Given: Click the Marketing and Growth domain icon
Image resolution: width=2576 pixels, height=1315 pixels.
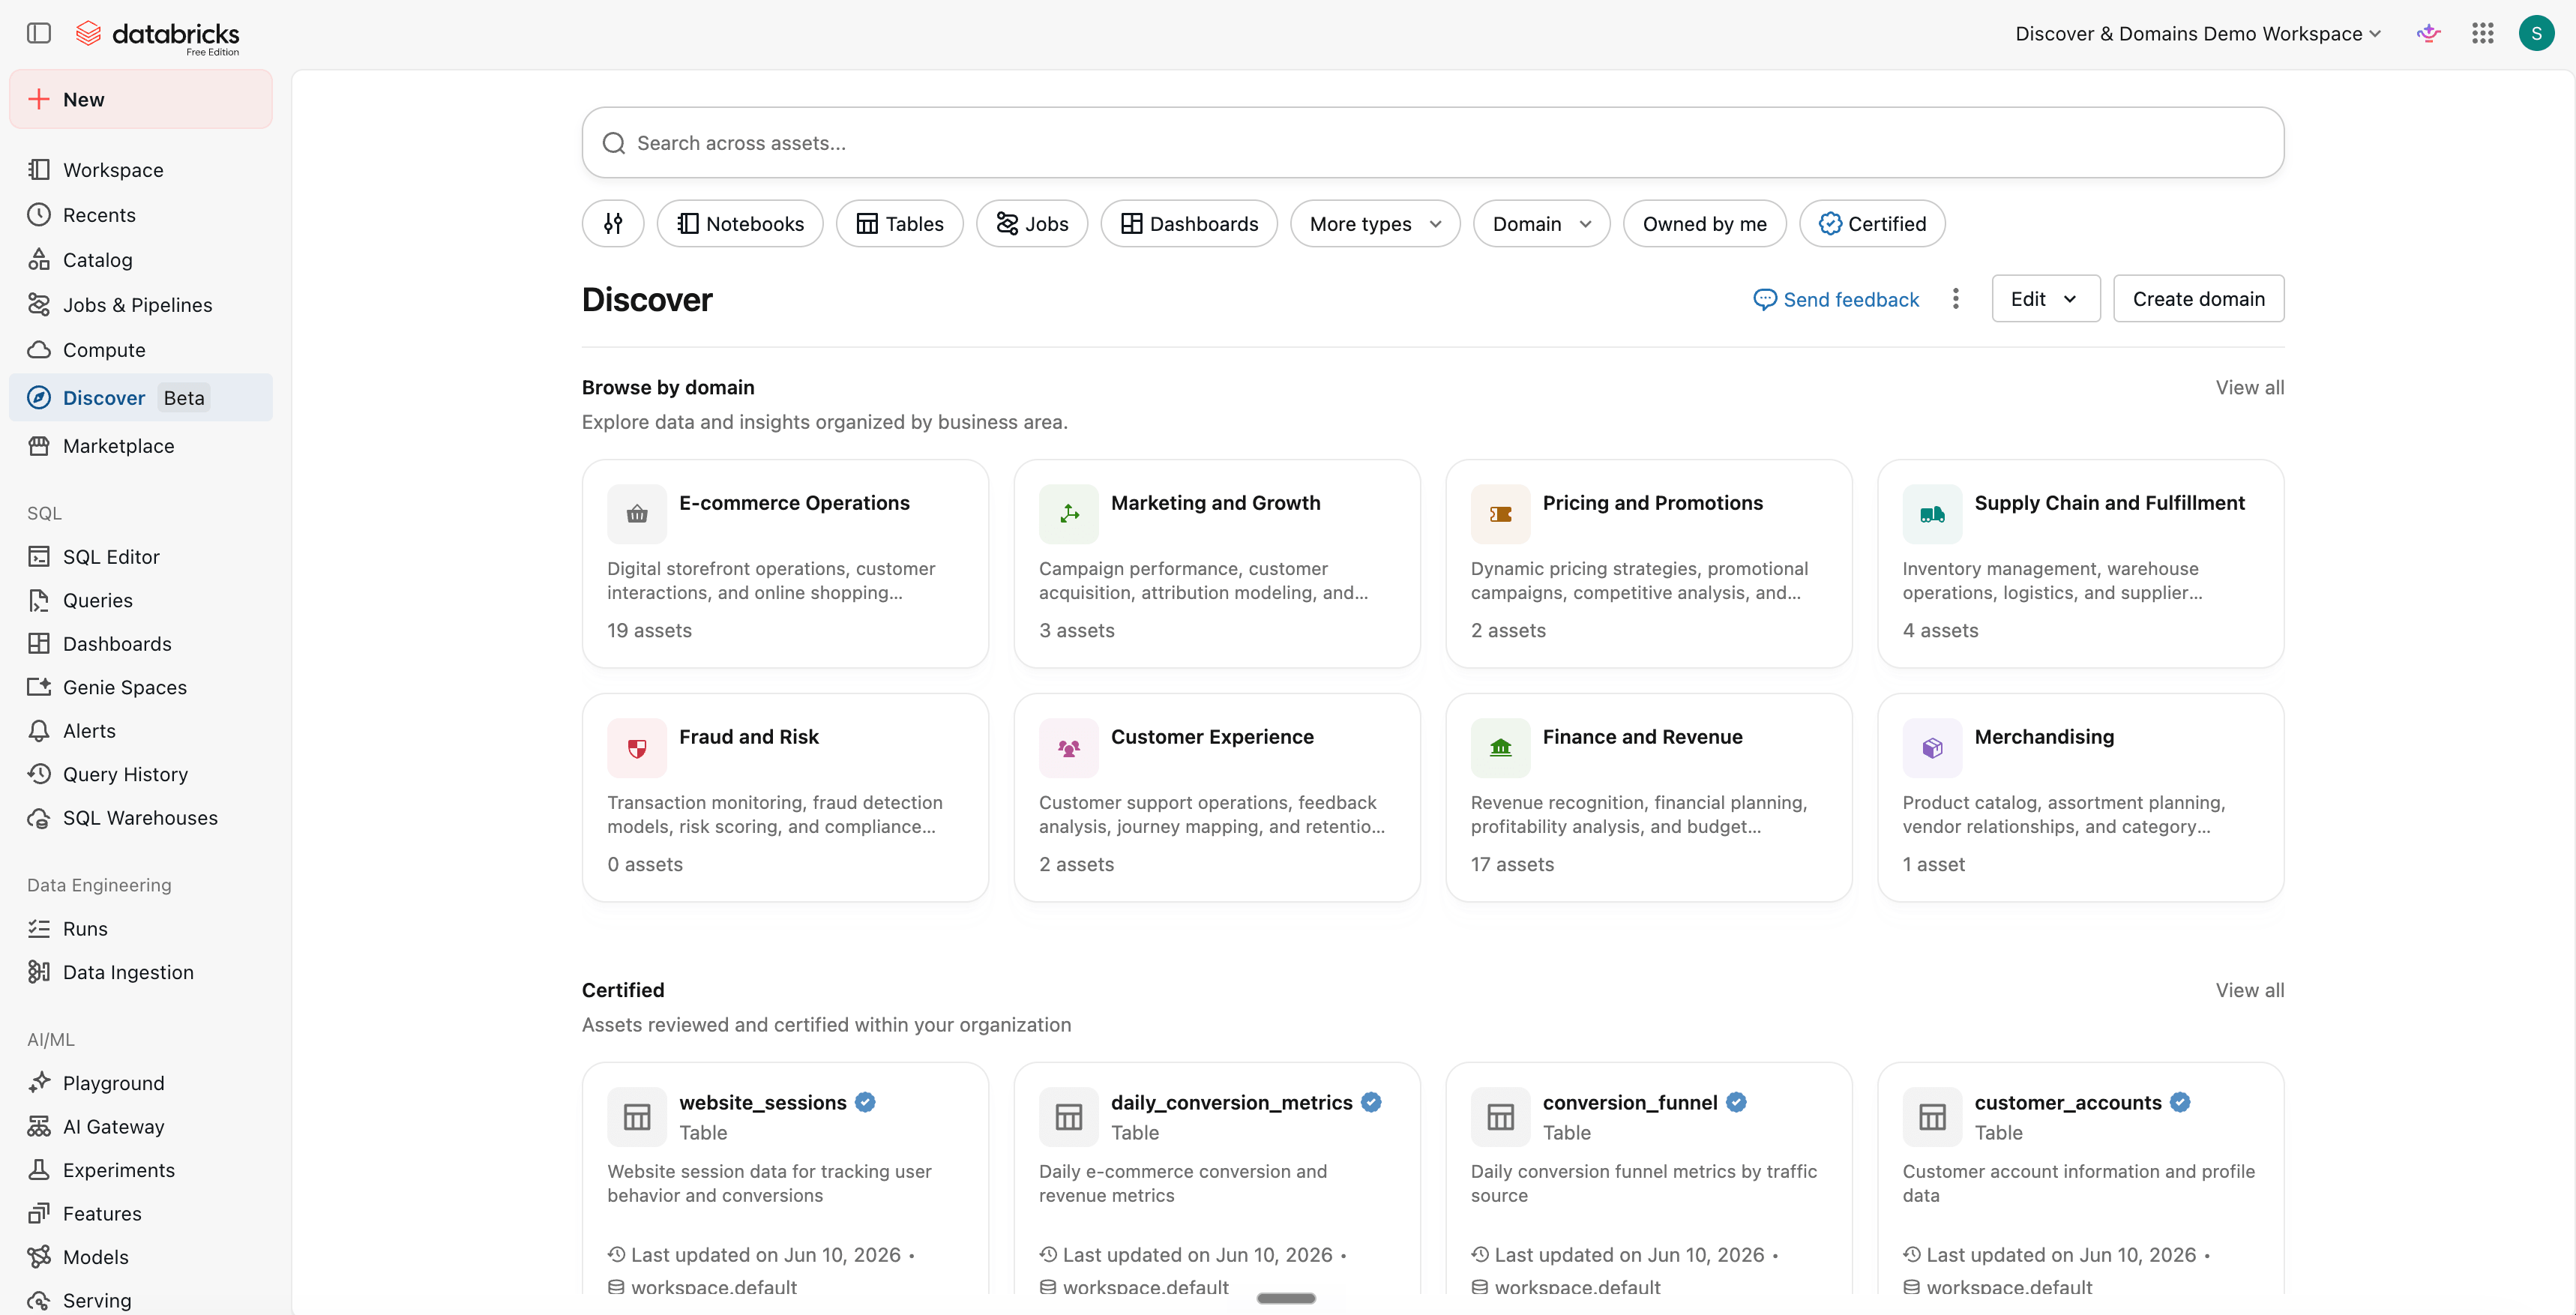Looking at the screenshot, I should 1069,514.
